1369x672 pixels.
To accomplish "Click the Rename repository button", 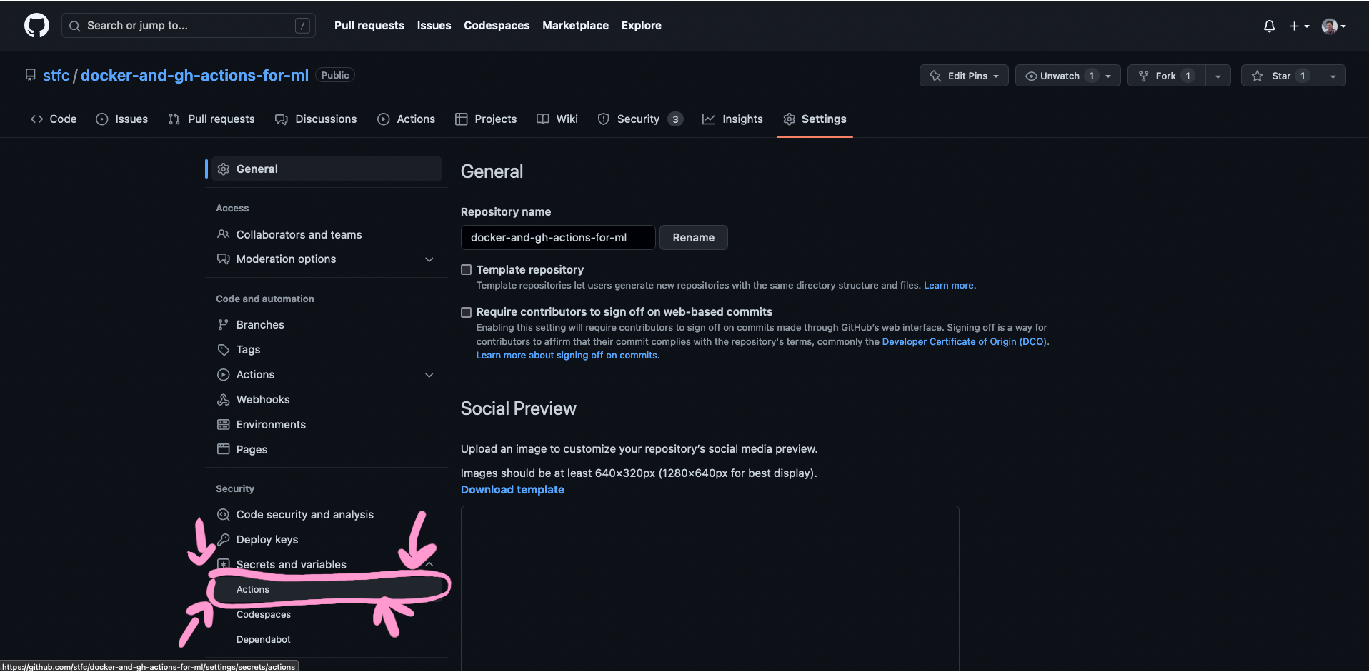I will click(x=693, y=237).
